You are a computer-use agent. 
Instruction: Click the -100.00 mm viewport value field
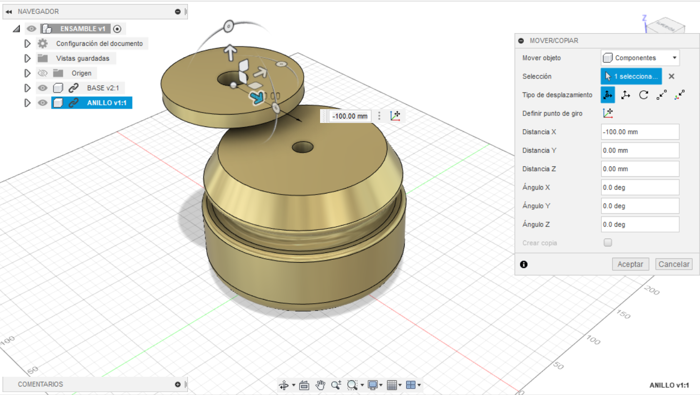(350, 116)
